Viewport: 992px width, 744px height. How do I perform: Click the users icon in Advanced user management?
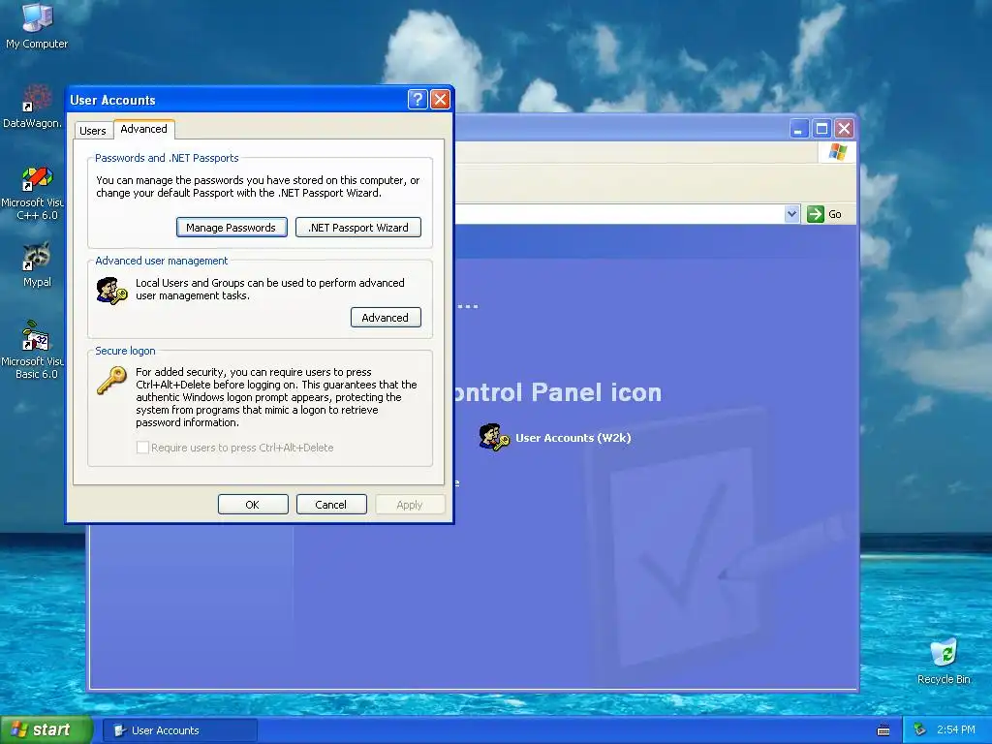click(x=111, y=291)
